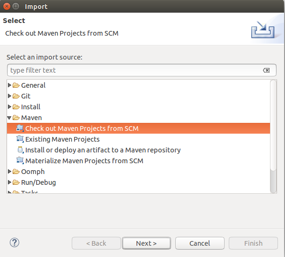
Task: Click the Install or deploy artifact icon
Action: 20,150
